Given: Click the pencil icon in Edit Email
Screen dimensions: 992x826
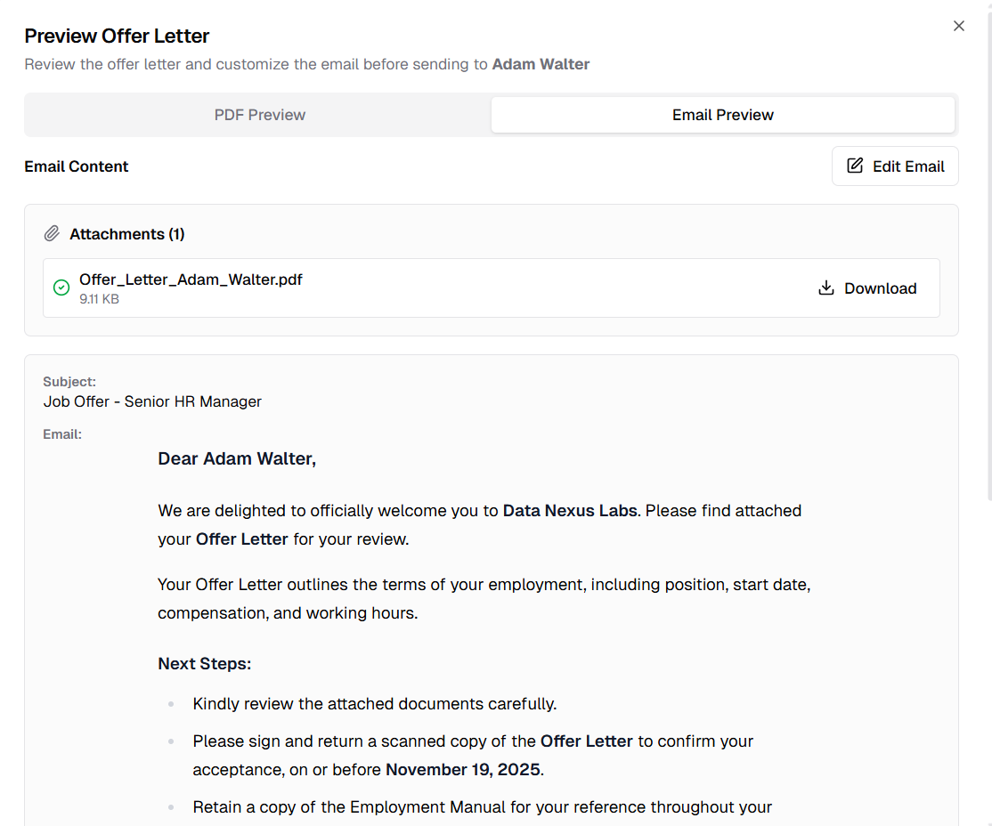Looking at the screenshot, I should (855, 166).
